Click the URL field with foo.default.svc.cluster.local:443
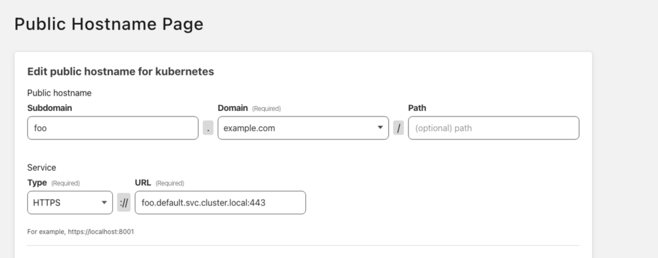This screenshot has width=658, height=258. (220, 202)
